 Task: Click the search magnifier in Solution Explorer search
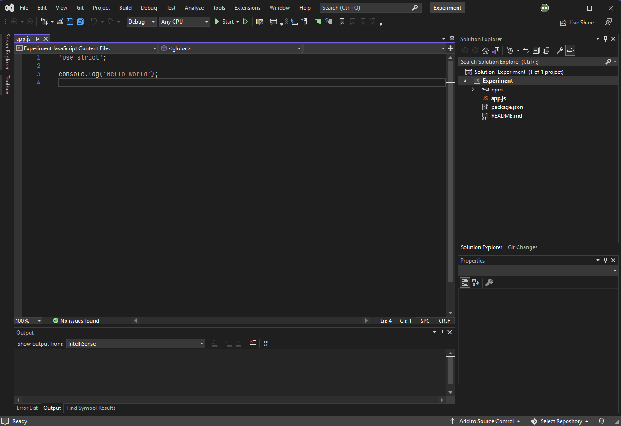pyautogui.click(x=609, y=62)
